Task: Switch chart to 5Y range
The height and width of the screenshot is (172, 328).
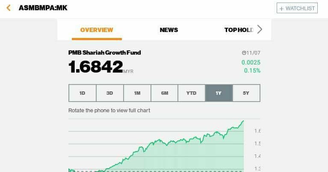Action: click(246, 93)
